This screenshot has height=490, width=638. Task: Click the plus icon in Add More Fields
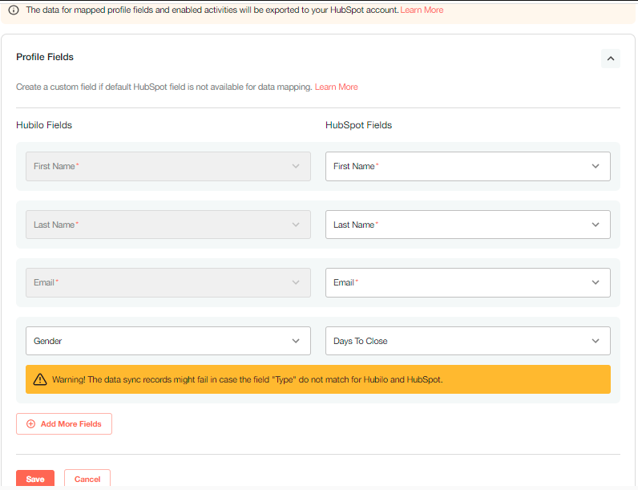click(x=31, y=424)
